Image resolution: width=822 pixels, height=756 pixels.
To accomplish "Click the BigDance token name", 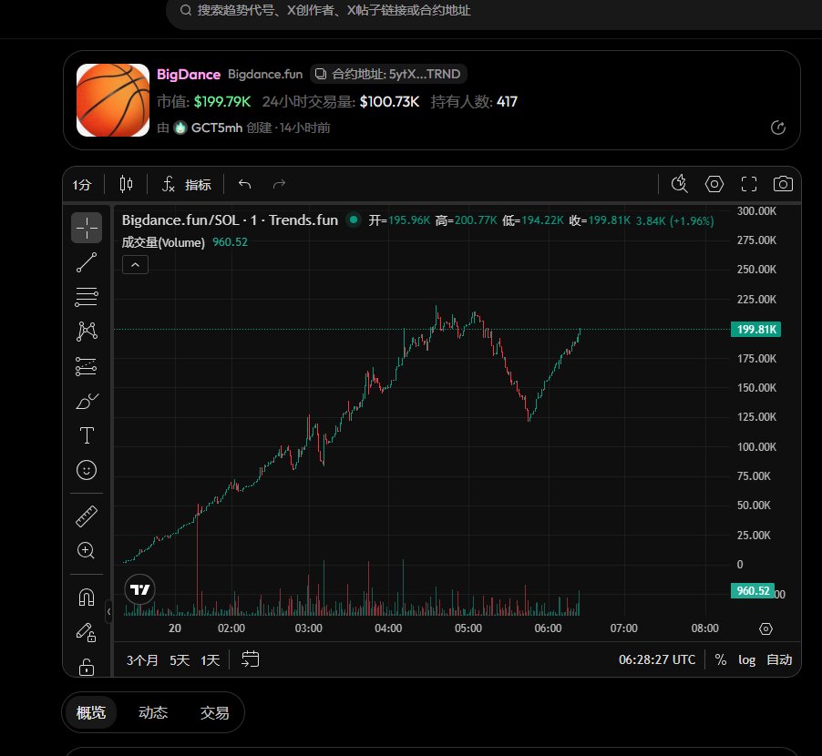I will point(189,75).
